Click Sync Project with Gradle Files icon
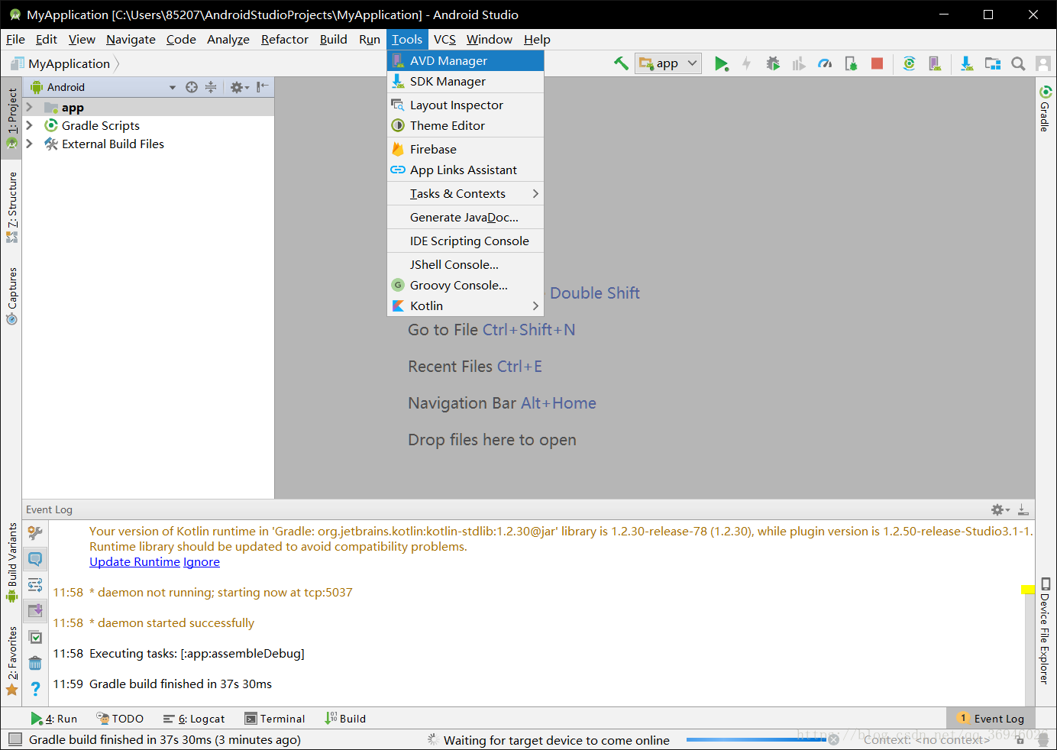Viewport: 1057px width, 750px height. tap(909, 63)
